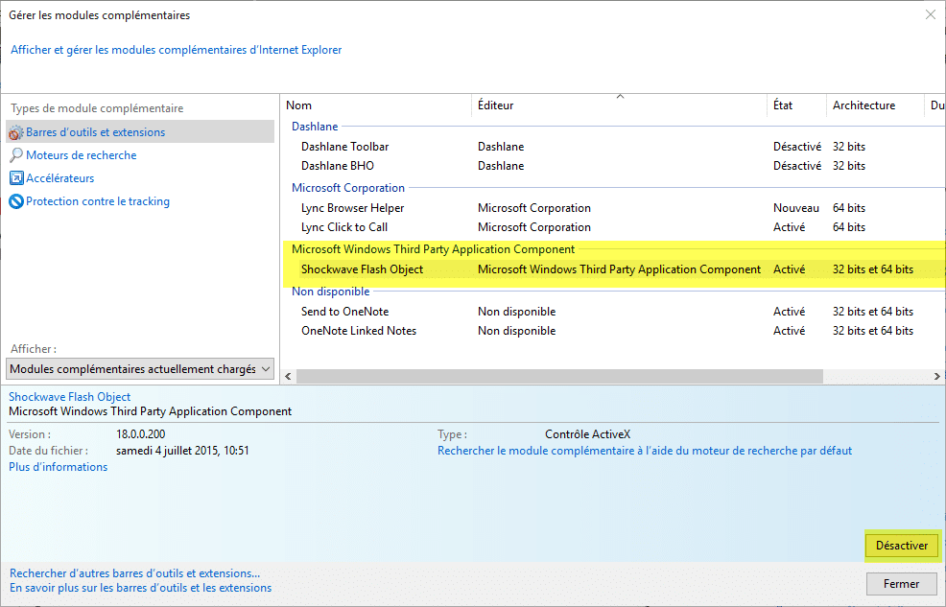Viewport: 946px width, 607px height.
Task: Open En savoir plus sur les barres d'outils link
Action: (141, 588)
